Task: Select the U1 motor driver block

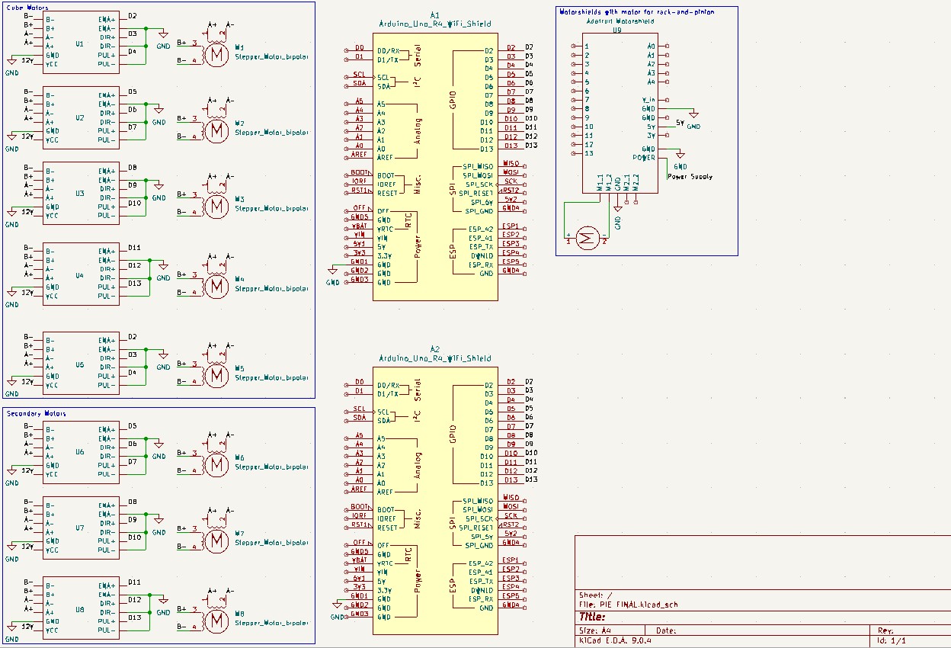Action: pyautogui.click(x=80, y=43)
